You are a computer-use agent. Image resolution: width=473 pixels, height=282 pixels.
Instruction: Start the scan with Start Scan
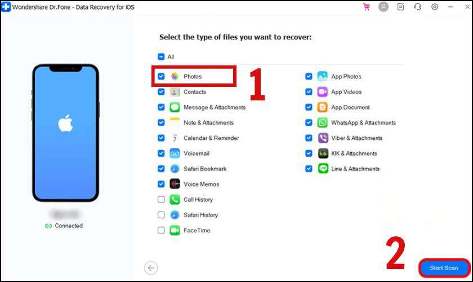coord(444,268)
